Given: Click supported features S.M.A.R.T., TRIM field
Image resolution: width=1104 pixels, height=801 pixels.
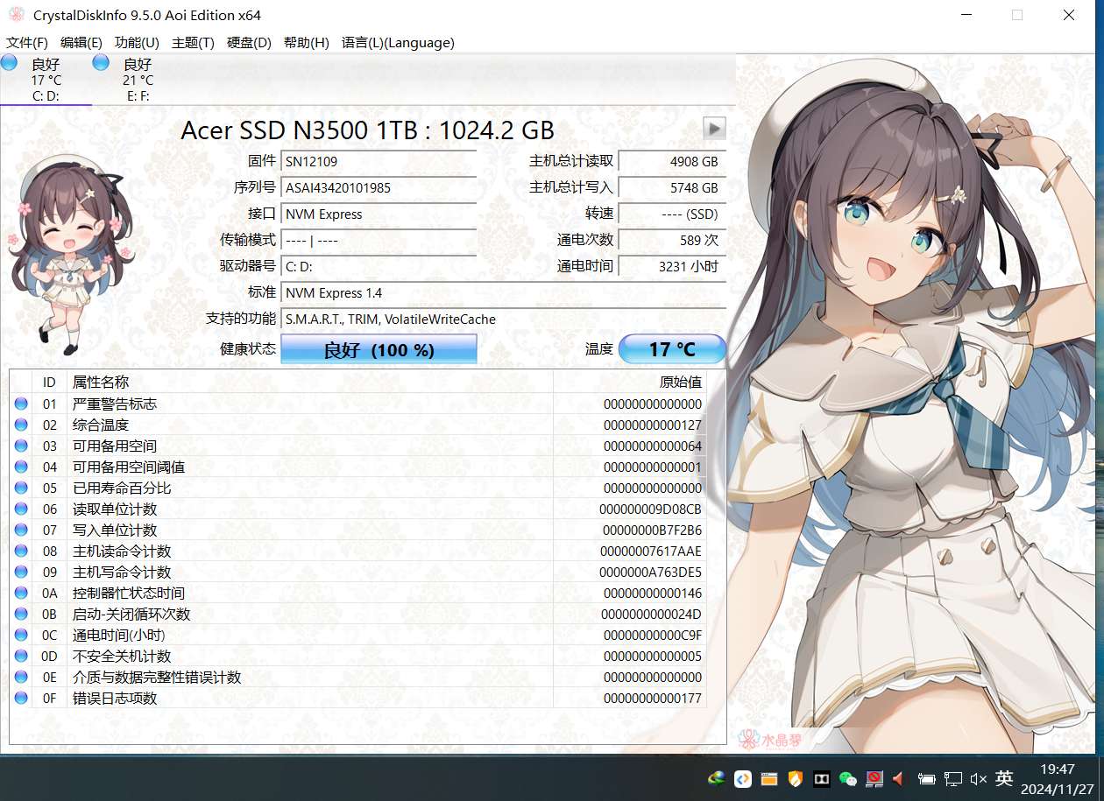Looking at the screenshot, I should click(x=503, y=319).
